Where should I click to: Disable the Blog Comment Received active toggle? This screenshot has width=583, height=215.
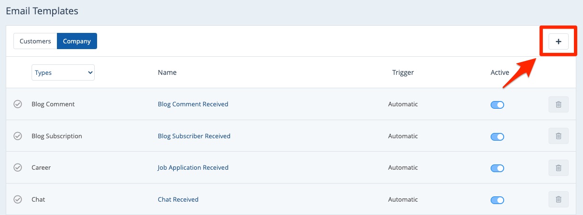(497, 105)
